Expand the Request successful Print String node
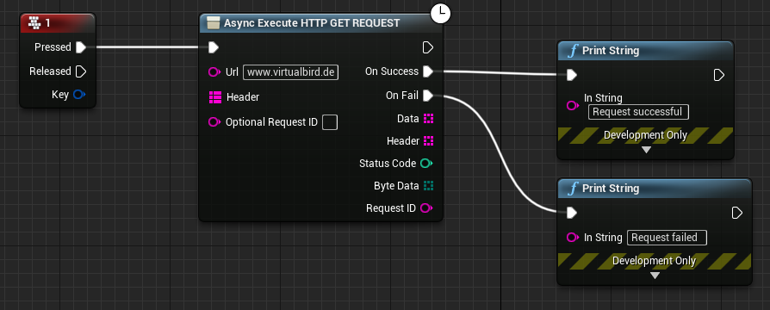Screen dimensions: 770x310 tap(646, 150)
